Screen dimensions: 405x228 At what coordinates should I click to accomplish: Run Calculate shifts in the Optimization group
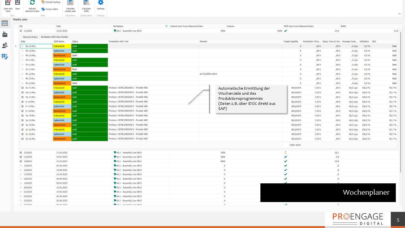point(86,6)
